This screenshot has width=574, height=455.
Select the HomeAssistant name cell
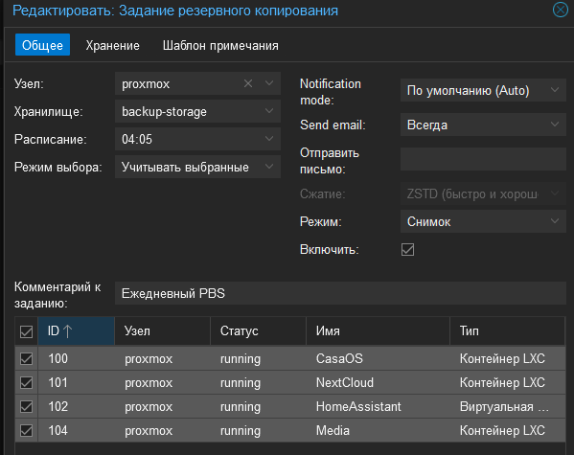(358, 407)
